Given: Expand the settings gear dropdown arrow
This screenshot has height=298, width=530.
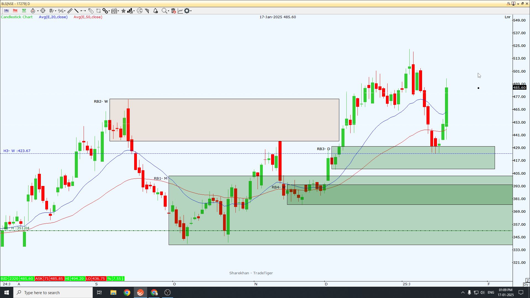Looking at the screenshot, I should pos(191,11).
